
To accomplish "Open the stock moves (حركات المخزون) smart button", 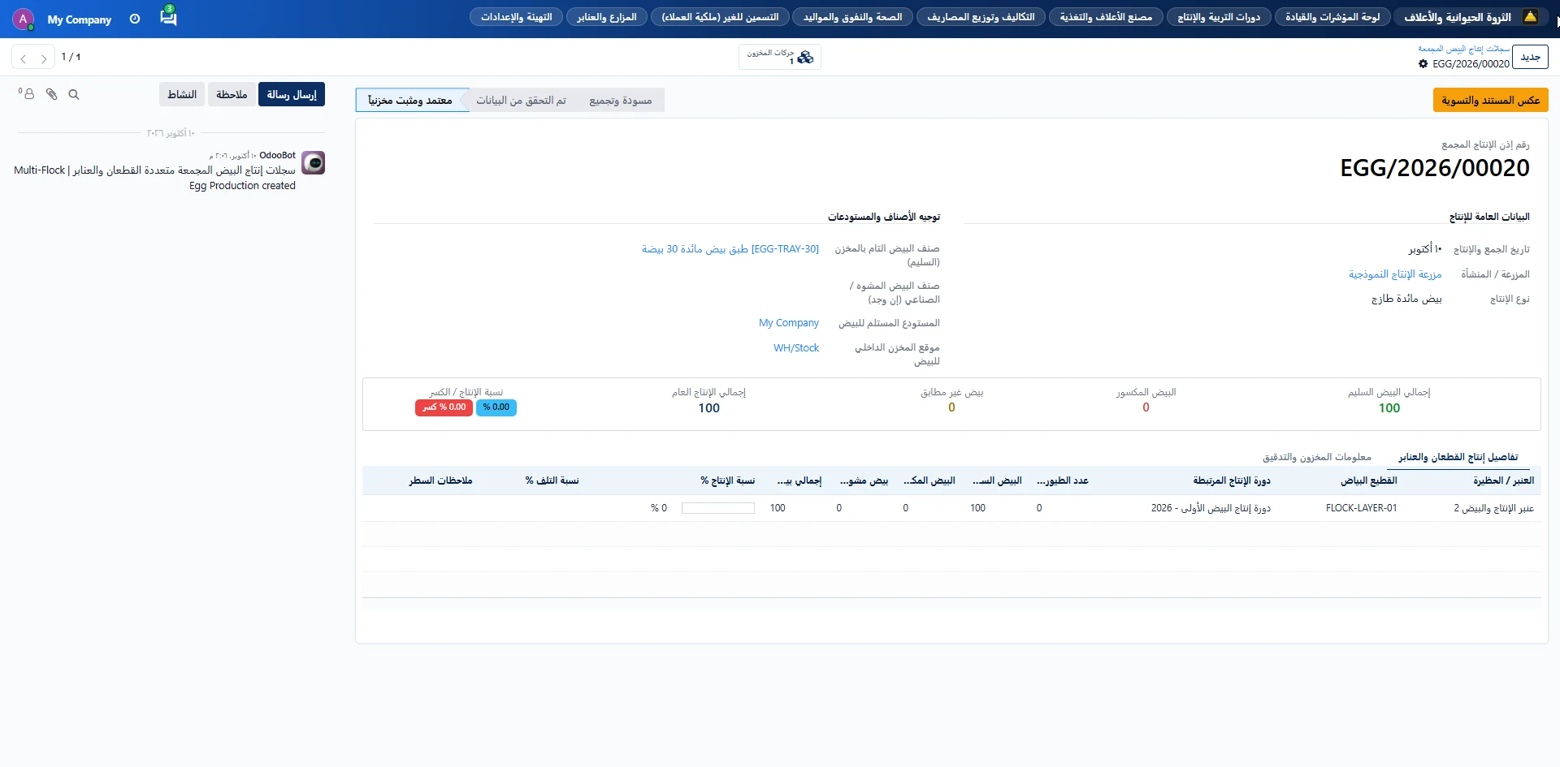I will tap(780, 57).
